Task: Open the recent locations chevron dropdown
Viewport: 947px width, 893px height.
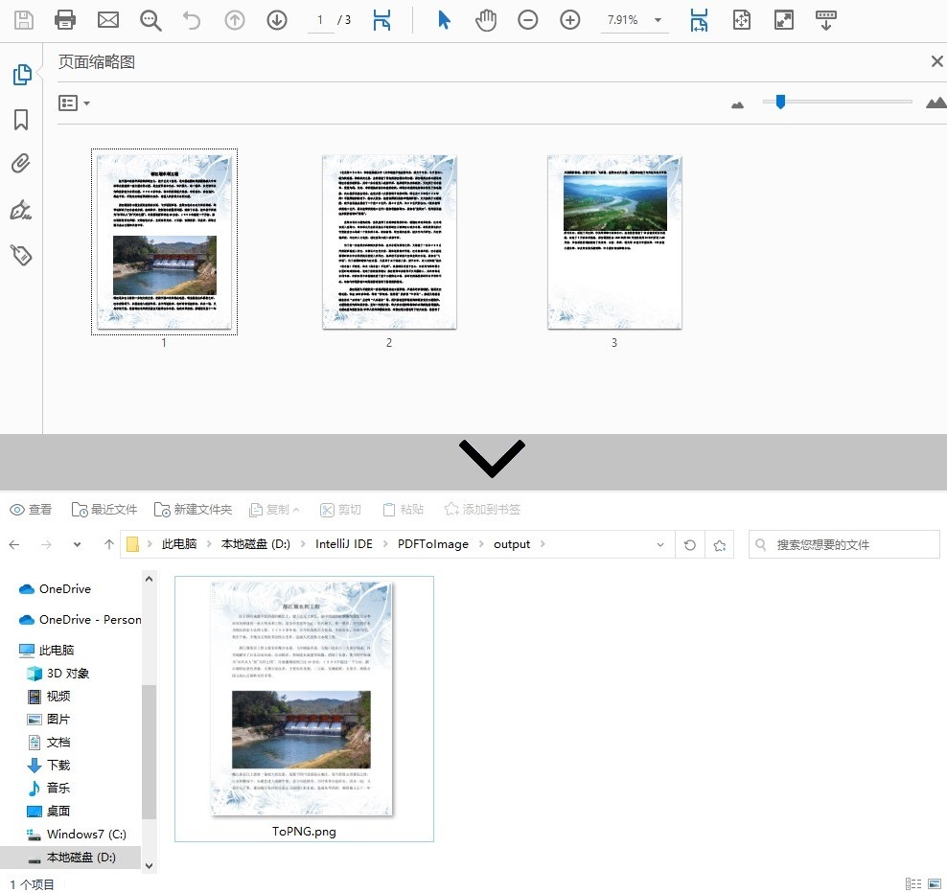Action: tap(77, 544)
